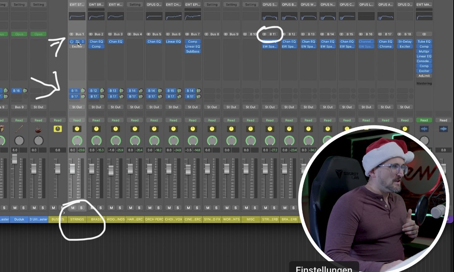Click the Duduk volume fader handle
This screenshot has height=272, width=454.
coord(15,159)
